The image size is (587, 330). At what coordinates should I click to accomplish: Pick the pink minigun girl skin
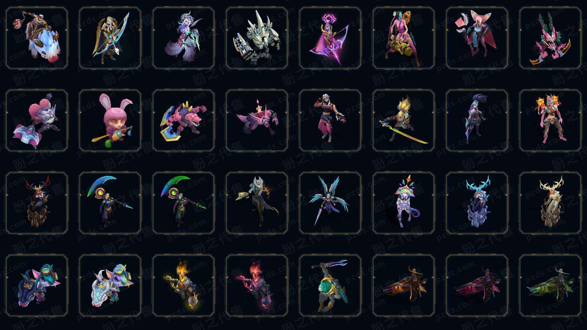coord(404,38)
